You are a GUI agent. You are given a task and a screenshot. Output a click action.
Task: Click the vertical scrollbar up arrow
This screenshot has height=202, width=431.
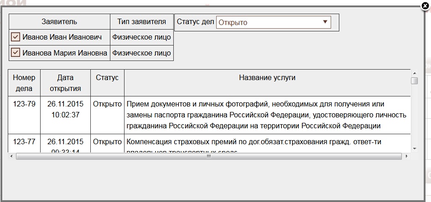[x=414, y=72]
